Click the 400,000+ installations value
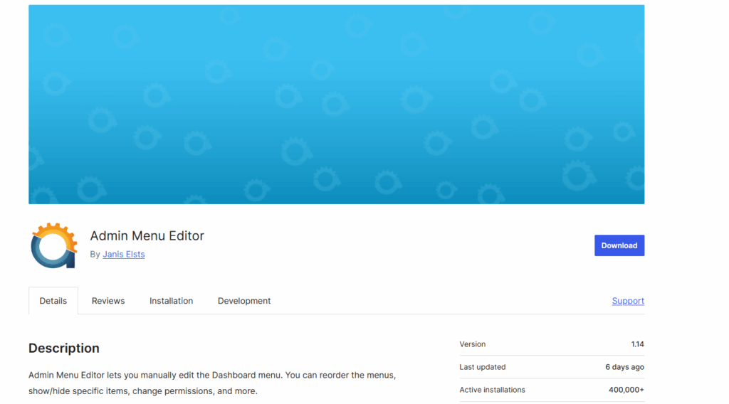Screen dimensions: 729x404 pos(626,390)
